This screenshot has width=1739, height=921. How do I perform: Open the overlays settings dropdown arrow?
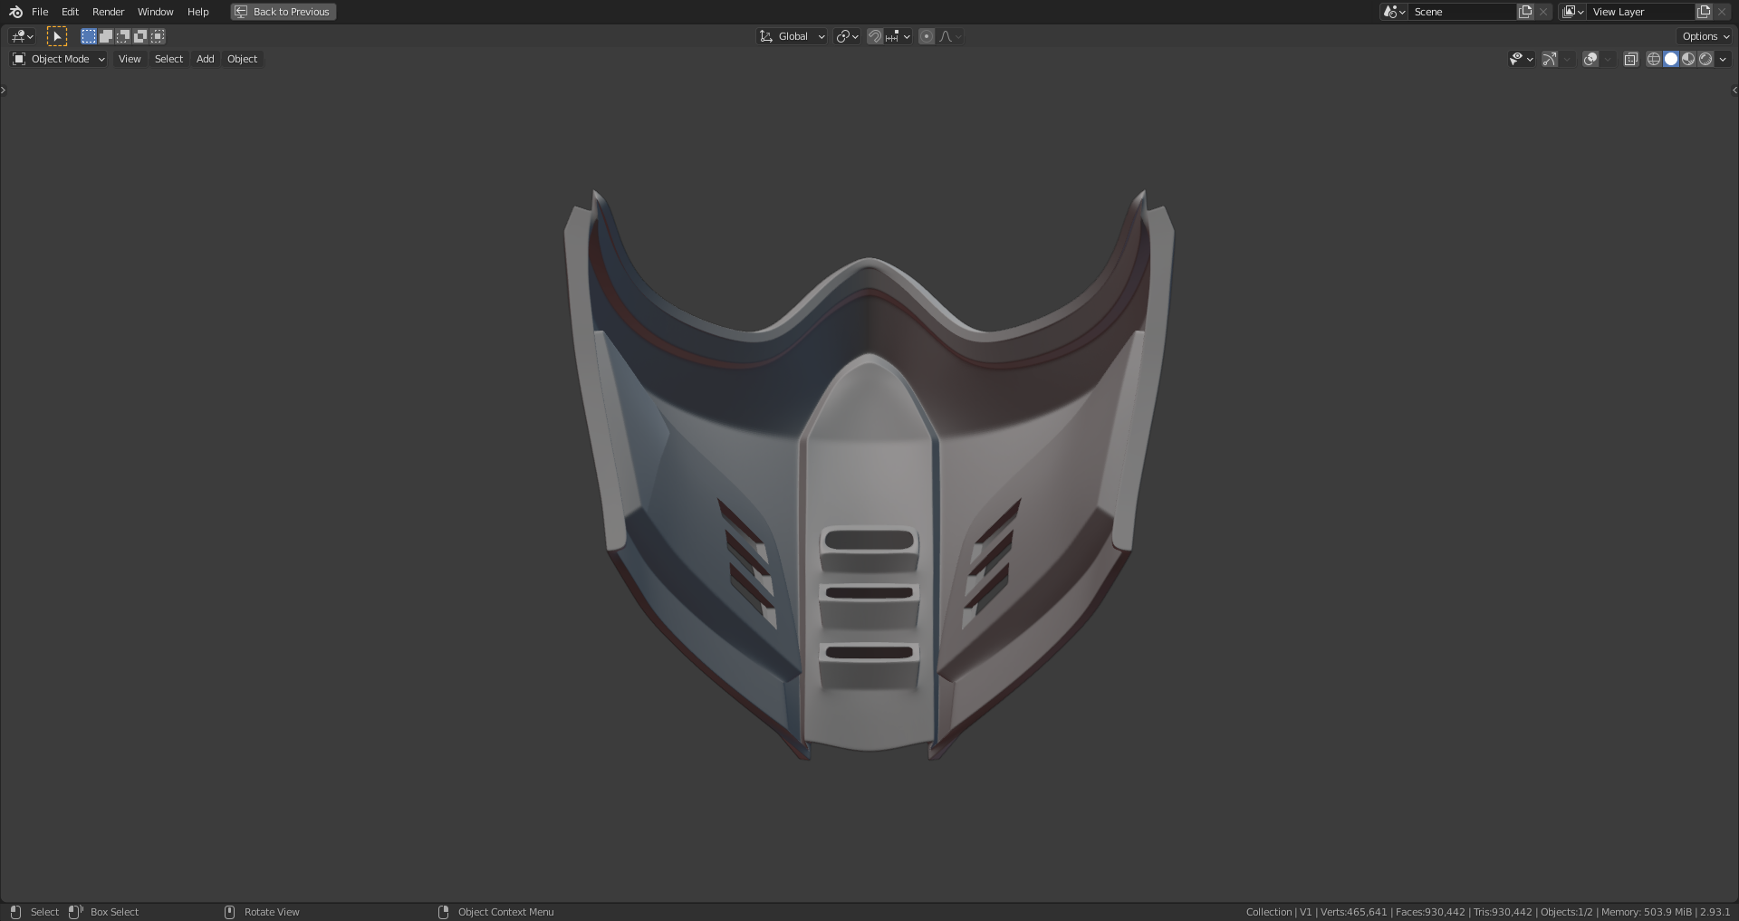coord(1609,59)
